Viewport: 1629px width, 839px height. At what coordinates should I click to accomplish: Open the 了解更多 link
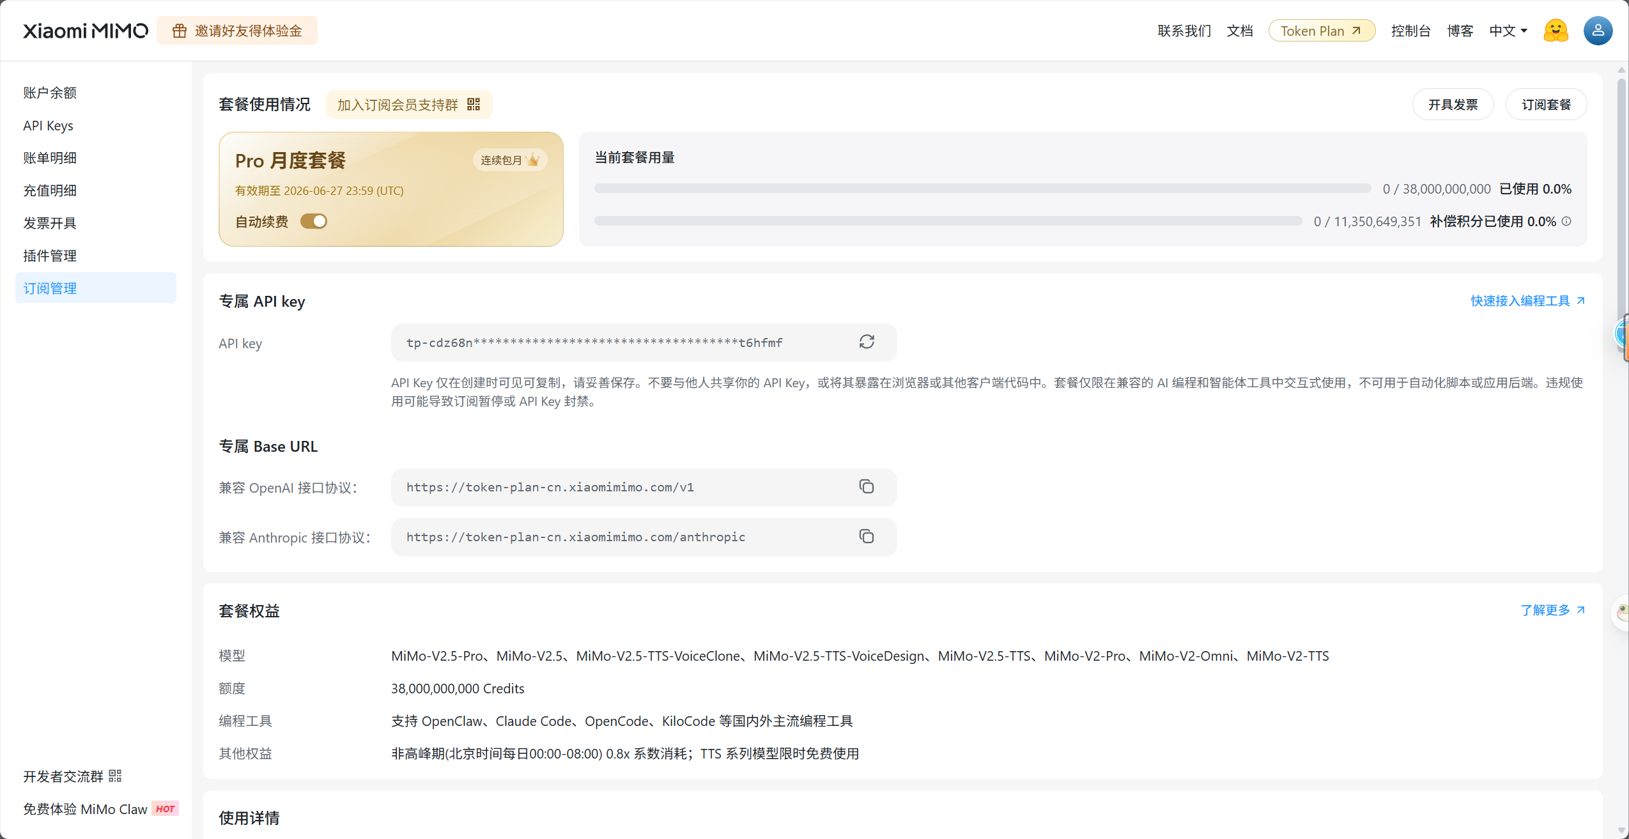[x=1553, y=610]
